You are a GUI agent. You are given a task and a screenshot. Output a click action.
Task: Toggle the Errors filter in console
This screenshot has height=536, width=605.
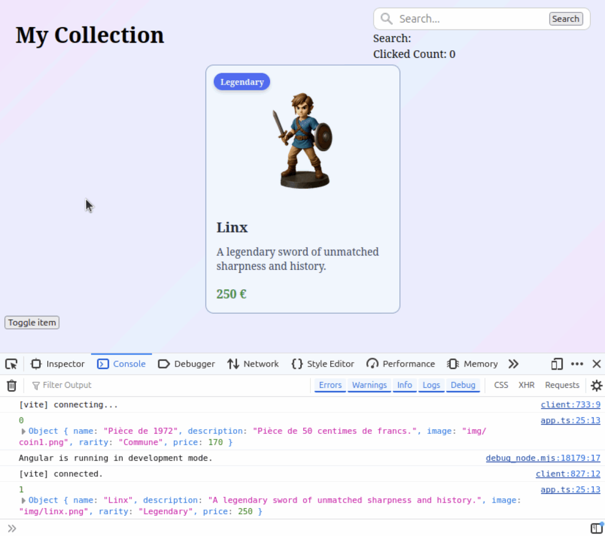pos(330,385)
